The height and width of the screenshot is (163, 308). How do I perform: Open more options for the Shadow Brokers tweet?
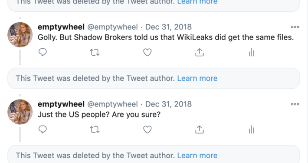(295, 27)
